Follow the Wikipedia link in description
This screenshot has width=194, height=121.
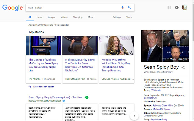(156, 90)
